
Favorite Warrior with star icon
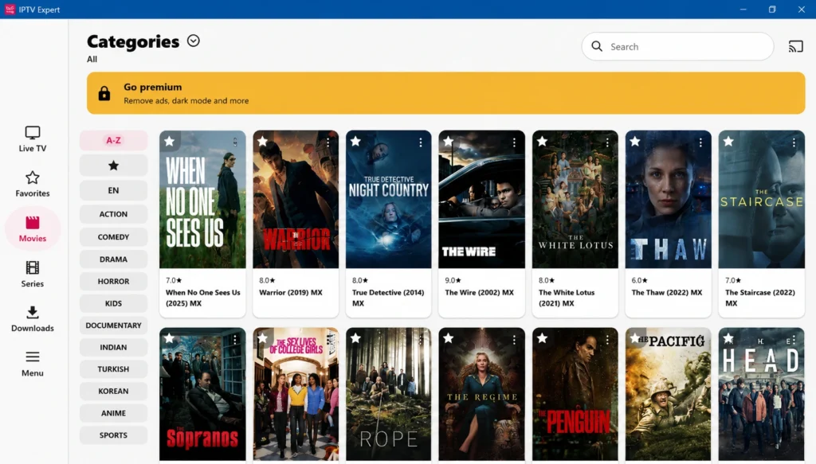pyautogui.click(x=262, y=141)
